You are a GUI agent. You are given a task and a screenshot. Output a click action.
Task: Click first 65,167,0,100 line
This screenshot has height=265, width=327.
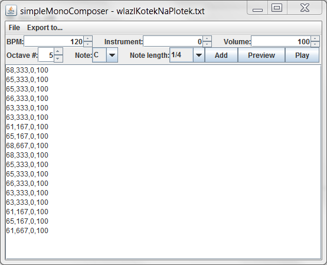pos(27,136)
